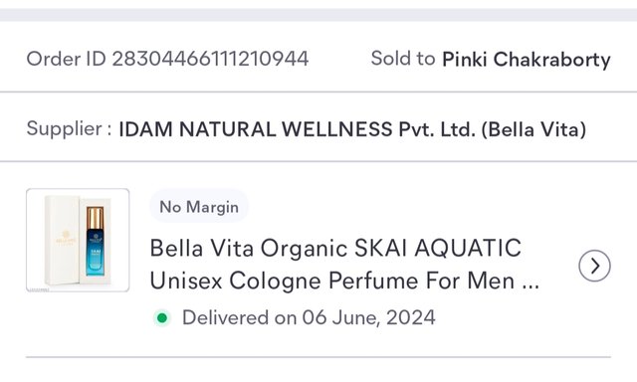The image size is (637, 382).
Task: Tap the 'Unisex Cologne Perfume For Men' line
Action: (x=332, y=281)
